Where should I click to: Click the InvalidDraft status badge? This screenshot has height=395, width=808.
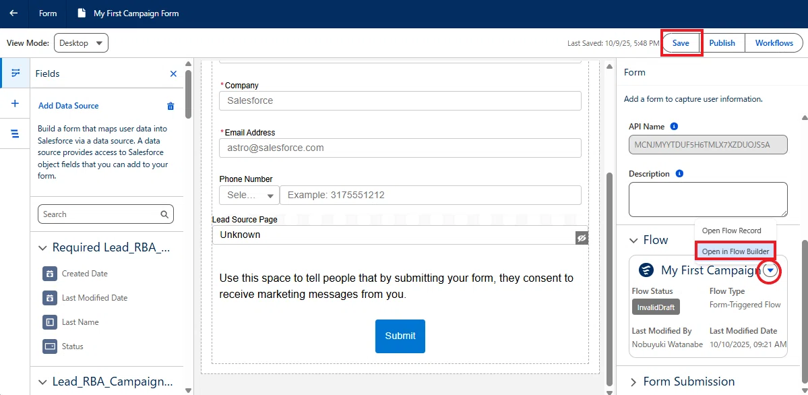pos(656,307)
